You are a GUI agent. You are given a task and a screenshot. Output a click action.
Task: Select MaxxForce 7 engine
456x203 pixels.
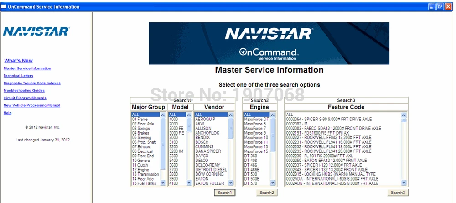tap(257, 128)
